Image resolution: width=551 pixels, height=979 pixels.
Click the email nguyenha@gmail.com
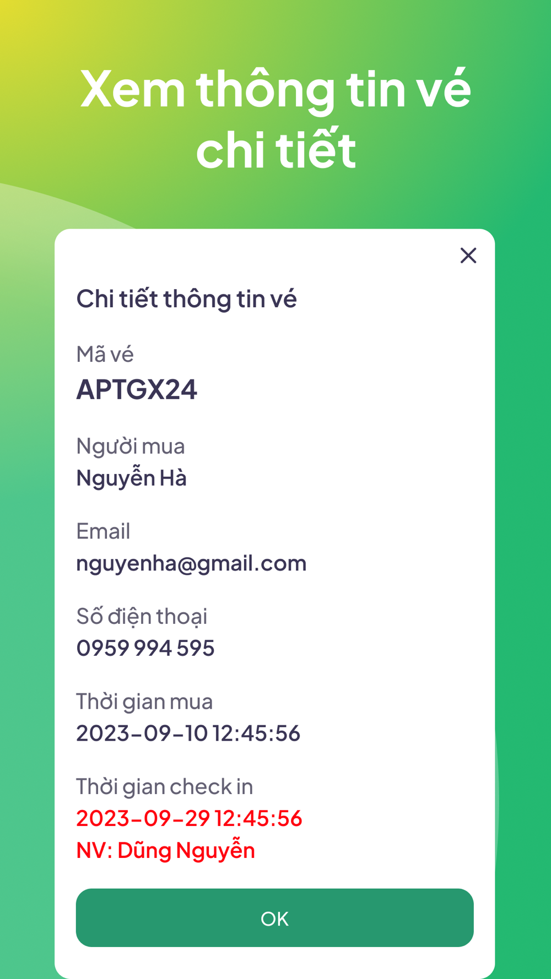[x=191, y=563]
